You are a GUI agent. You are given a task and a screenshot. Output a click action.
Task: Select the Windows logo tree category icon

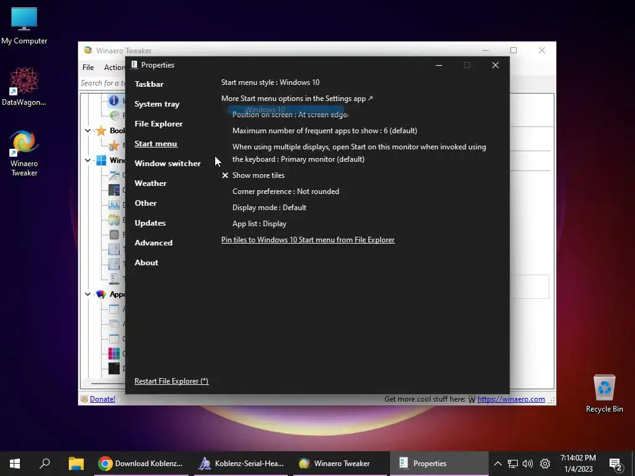click(101, 161)
